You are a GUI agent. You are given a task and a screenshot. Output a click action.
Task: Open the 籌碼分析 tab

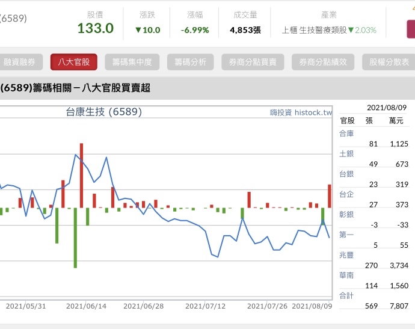click(x=190, y=62)
